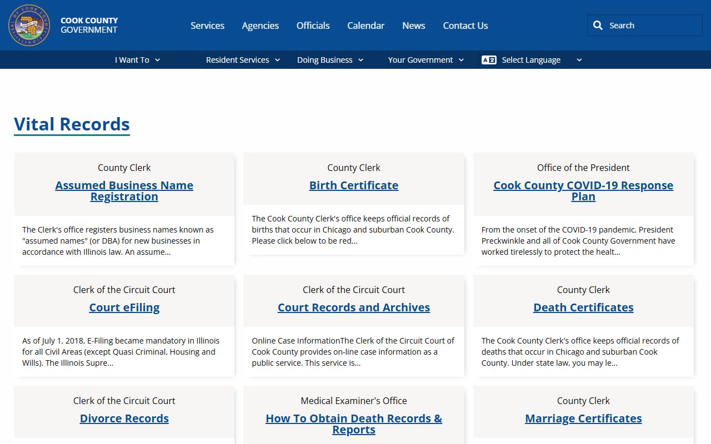711x444 pixels.
Task: Click 'Clerk of the Circuit Court' above Court Records
Action: (354, 290)
